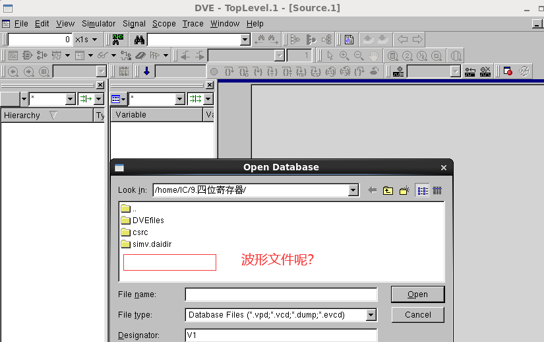The width and height of the screenshot is (544, 342).
Task: Click the Open button in dialog
Action: (x=417, y=294)
